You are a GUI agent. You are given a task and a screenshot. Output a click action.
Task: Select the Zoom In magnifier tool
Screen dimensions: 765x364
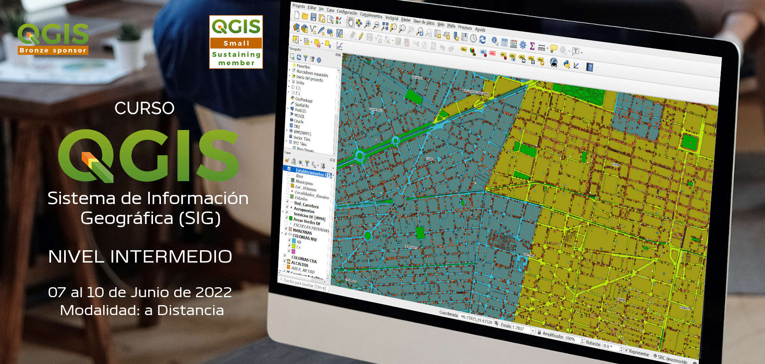367,24
